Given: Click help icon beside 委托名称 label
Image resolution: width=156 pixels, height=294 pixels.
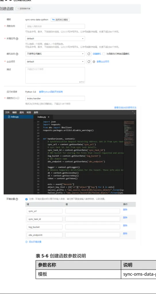Looking at the screenshot, I should [x=17, y=54].
